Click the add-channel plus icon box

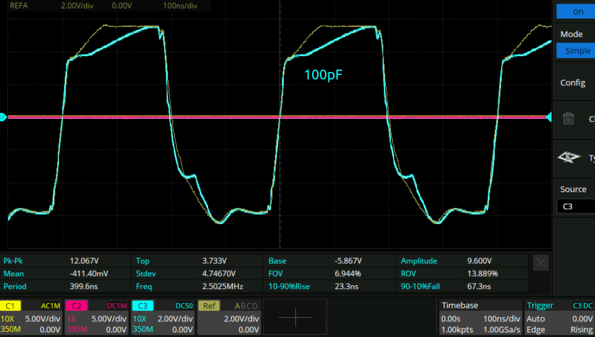point(295,317)
